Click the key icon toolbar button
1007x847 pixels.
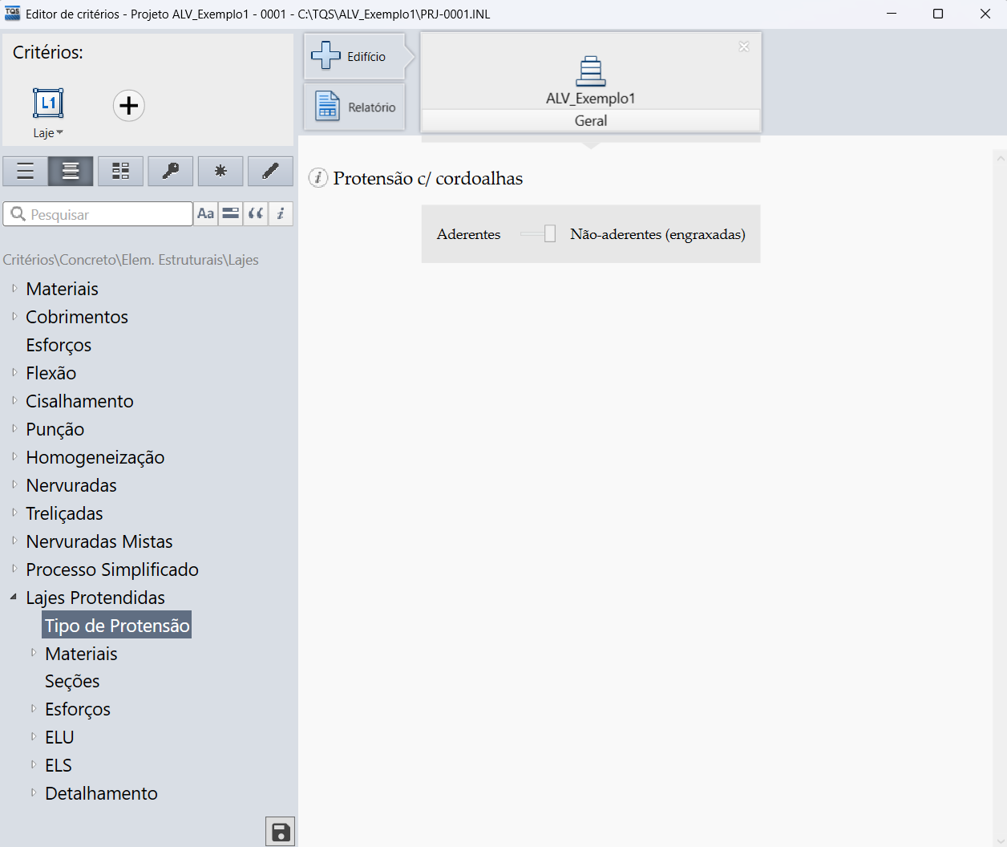[171, 171]
